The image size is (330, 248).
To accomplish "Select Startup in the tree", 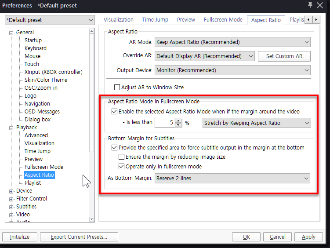I will click(33, 40).
